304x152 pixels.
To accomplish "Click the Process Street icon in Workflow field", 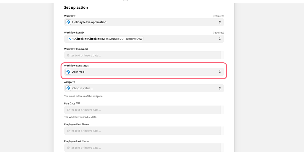I will (x=68, y=22).
